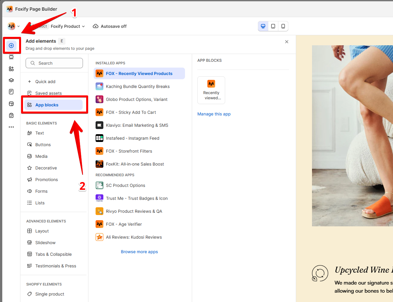Image resolution: width=393 pixels, height=302 pixels.
Task: Open the theme layout icon in left rail
Action: pyautogui.click(x=11, y=104)
